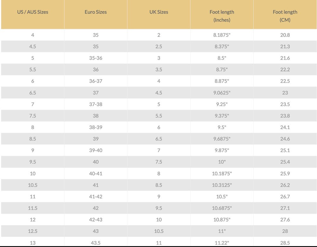317x247 pixels.
Task: Select the Euro size 37-38 cell
Action: pos(96,104)
